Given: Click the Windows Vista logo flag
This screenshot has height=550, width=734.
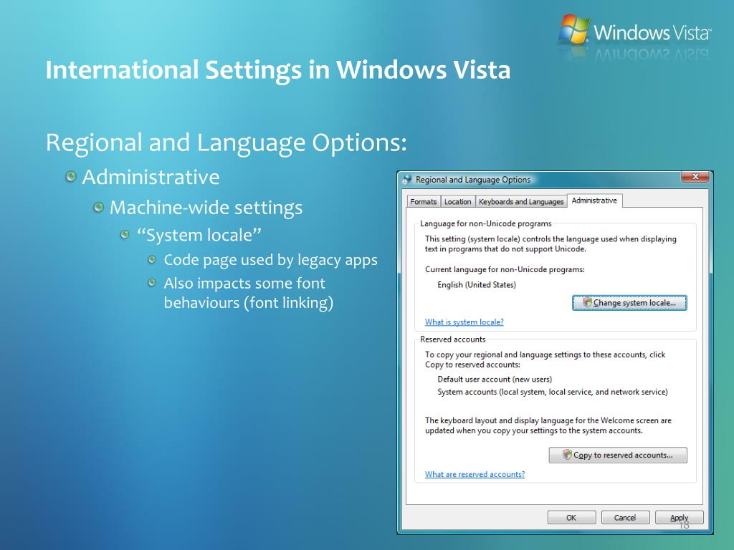Looking at the screenshot, I should click(573, 29).
